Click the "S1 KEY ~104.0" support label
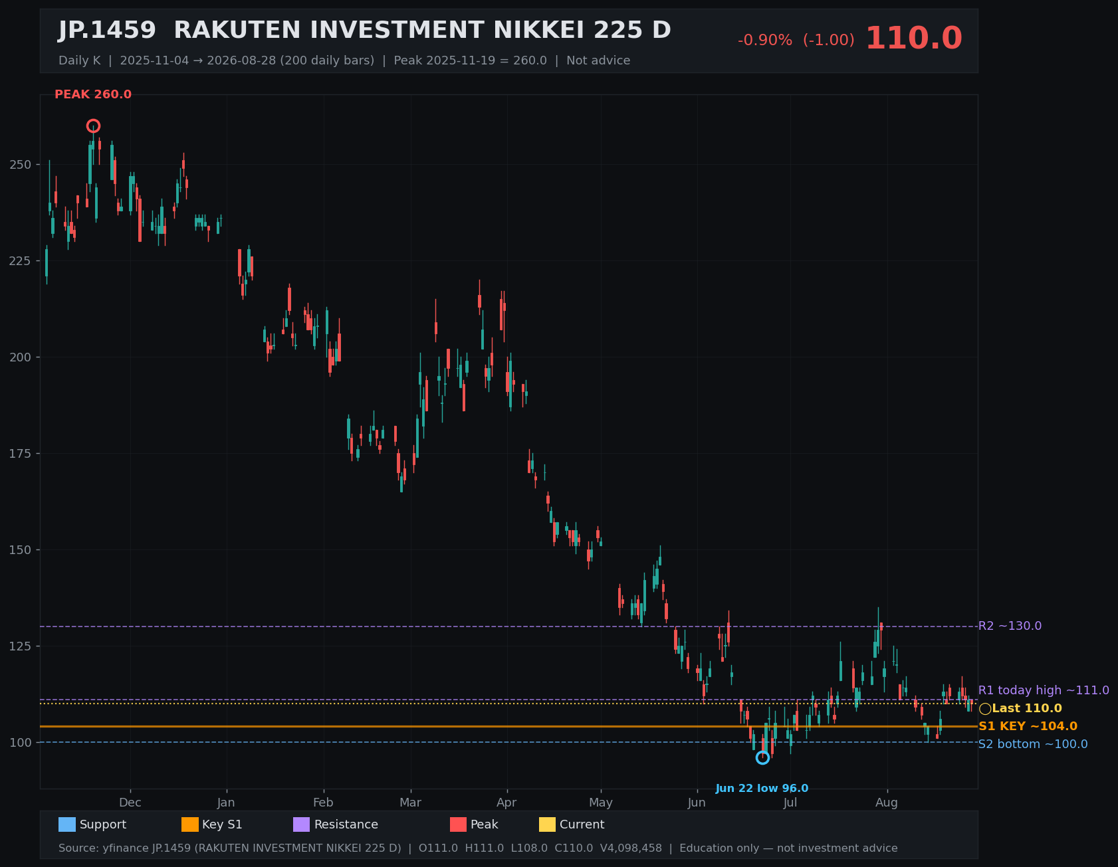 [1028, 727]
